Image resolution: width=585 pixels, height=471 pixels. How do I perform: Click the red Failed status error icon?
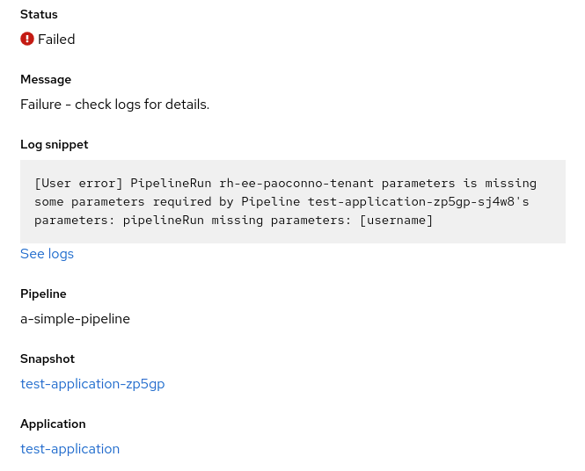(x=27, y=39)
